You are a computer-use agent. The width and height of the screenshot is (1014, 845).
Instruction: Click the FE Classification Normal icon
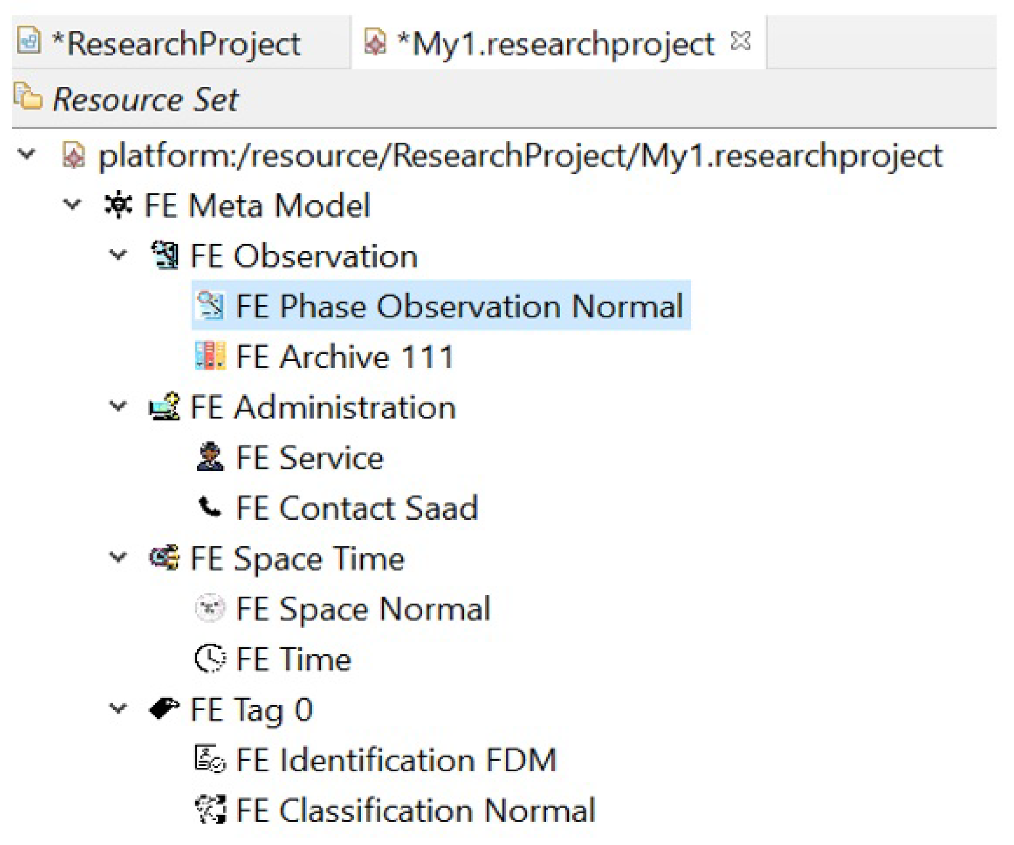click(210, 809)
